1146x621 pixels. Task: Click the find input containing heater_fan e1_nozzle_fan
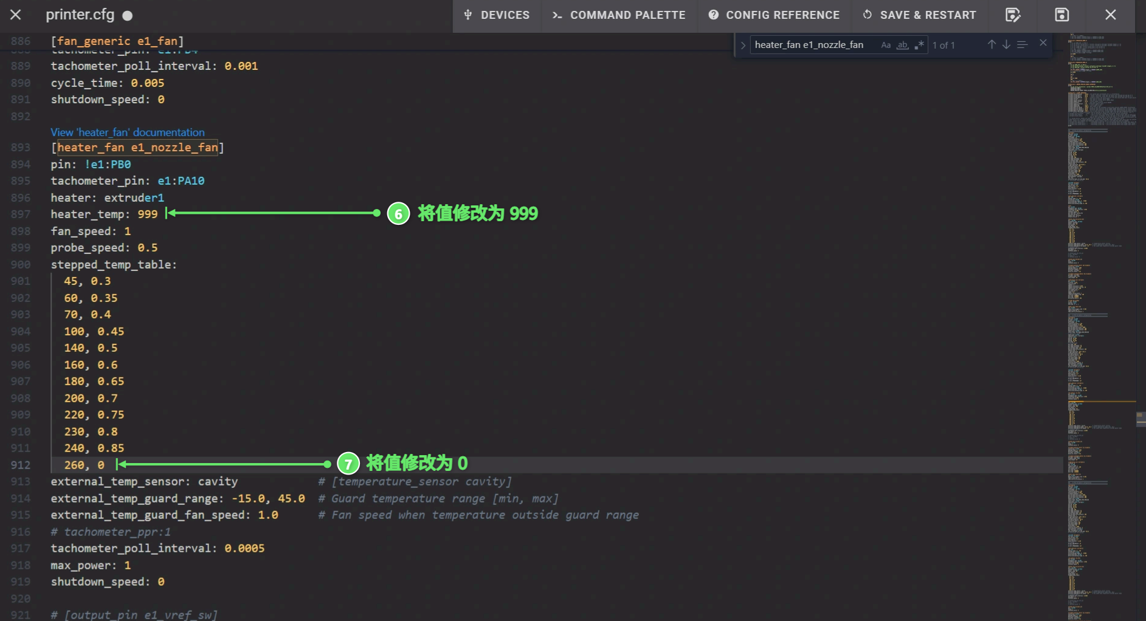pyautogui.click(x=812, y=45)
